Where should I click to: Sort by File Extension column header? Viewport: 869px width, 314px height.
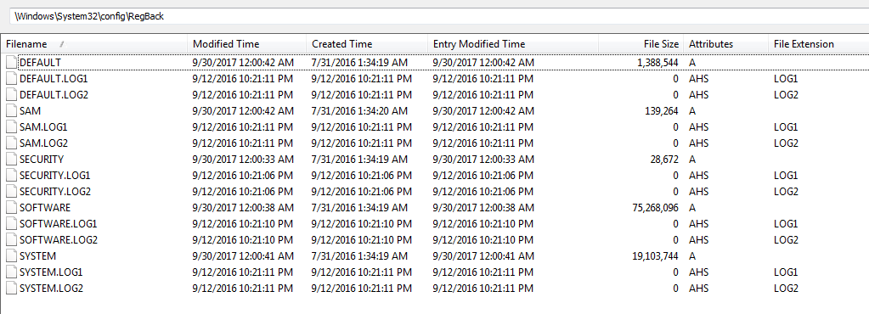click(819, 44)
